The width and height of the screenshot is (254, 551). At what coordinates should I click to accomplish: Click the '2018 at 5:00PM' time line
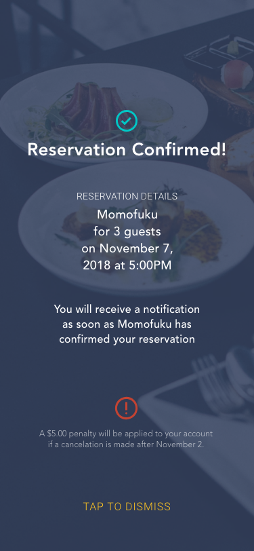(127, 266)
